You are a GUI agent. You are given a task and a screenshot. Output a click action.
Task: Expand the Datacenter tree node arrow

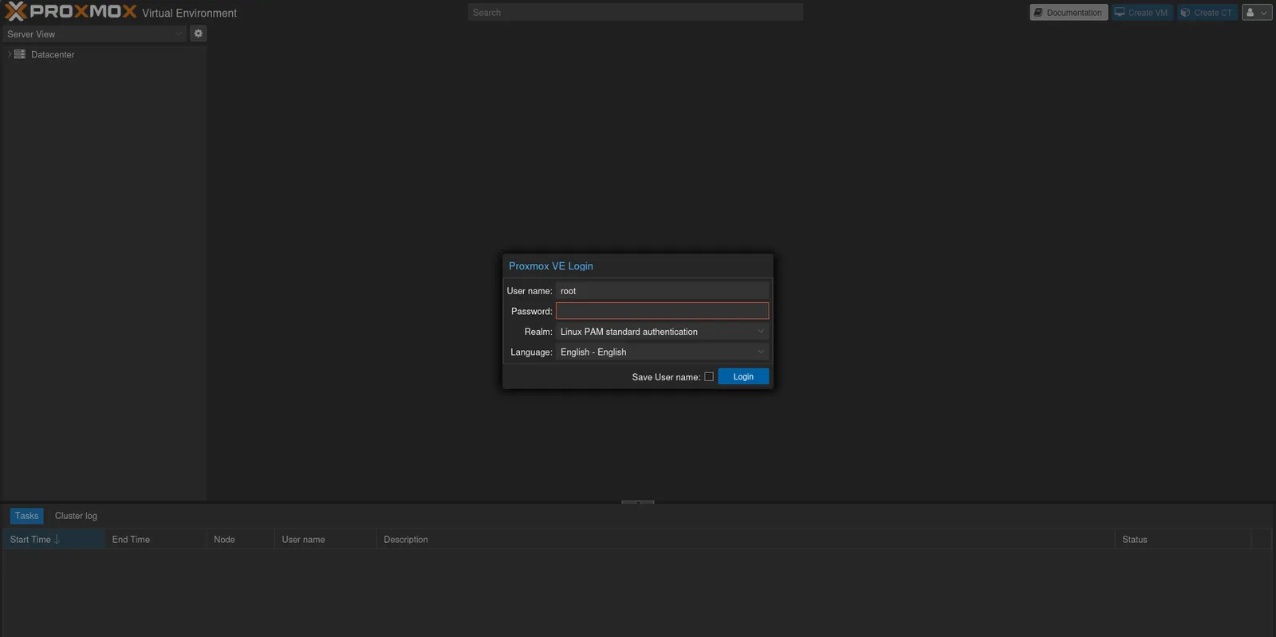pyautogui.click(x=9, y=54)
